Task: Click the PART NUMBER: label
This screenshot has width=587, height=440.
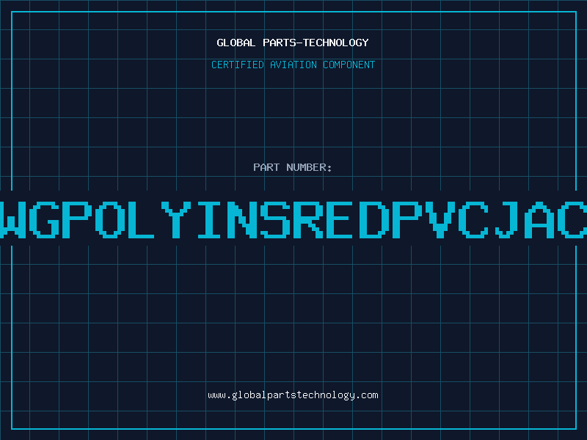Action: [x=293, y=167]
